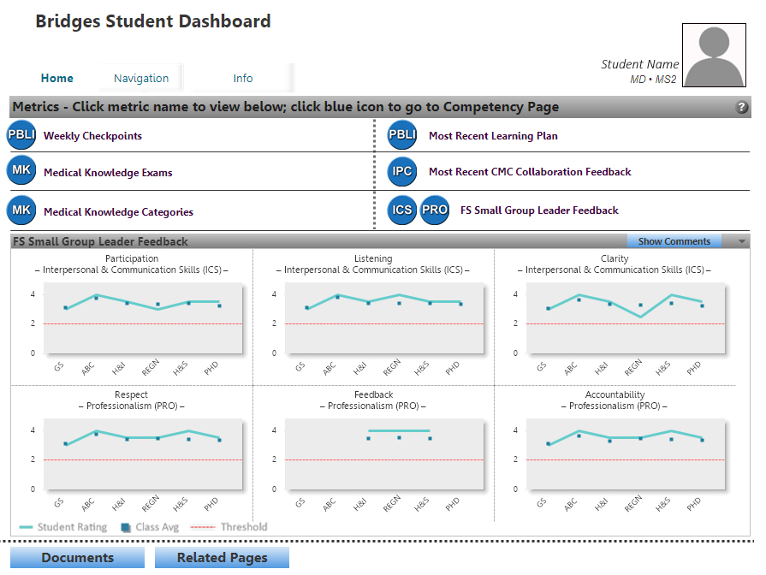Viewport: 766px width, 575px height.
Task: Open the Info tab
Action: coord(243,78)
